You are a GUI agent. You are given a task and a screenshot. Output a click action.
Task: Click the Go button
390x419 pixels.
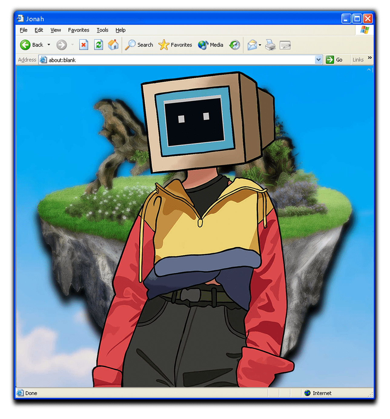tap(334, 60)
